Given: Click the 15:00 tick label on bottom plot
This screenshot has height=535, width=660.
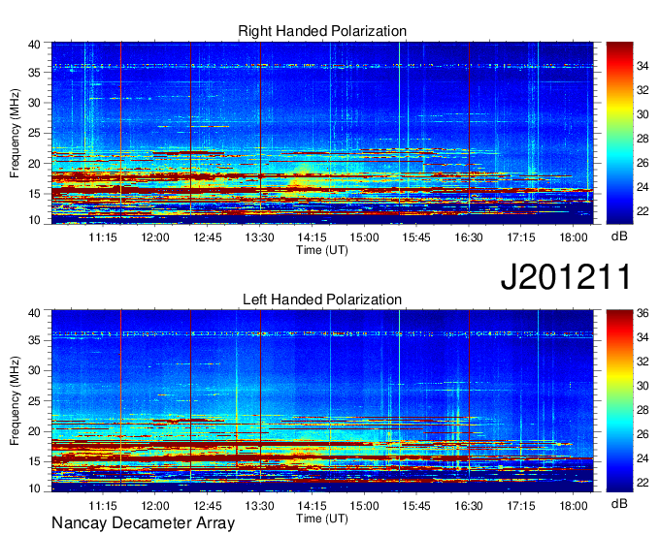Looking at the screenshot, I should click(364, 506).
